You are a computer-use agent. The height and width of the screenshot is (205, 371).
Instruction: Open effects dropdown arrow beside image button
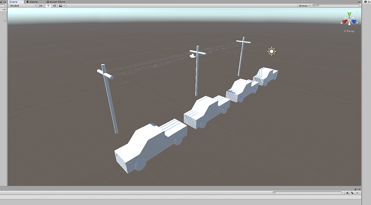tap(65, 5)
